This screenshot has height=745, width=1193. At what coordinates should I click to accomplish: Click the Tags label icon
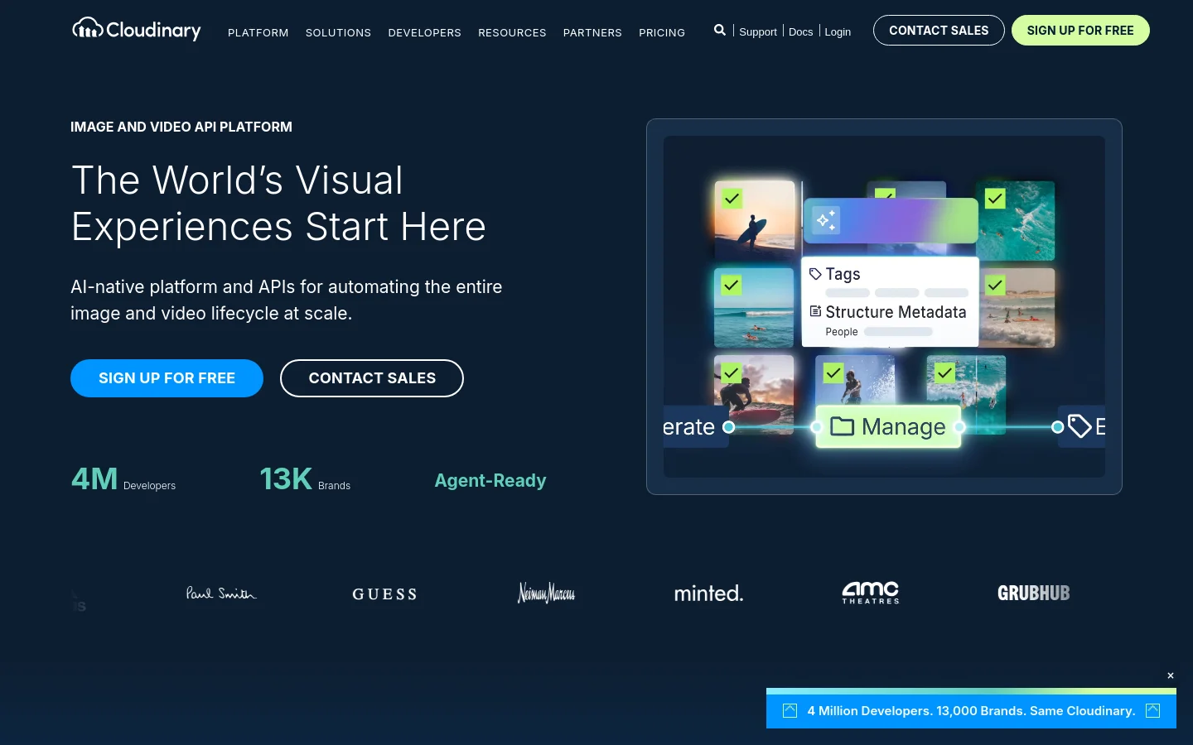point(815,274)
